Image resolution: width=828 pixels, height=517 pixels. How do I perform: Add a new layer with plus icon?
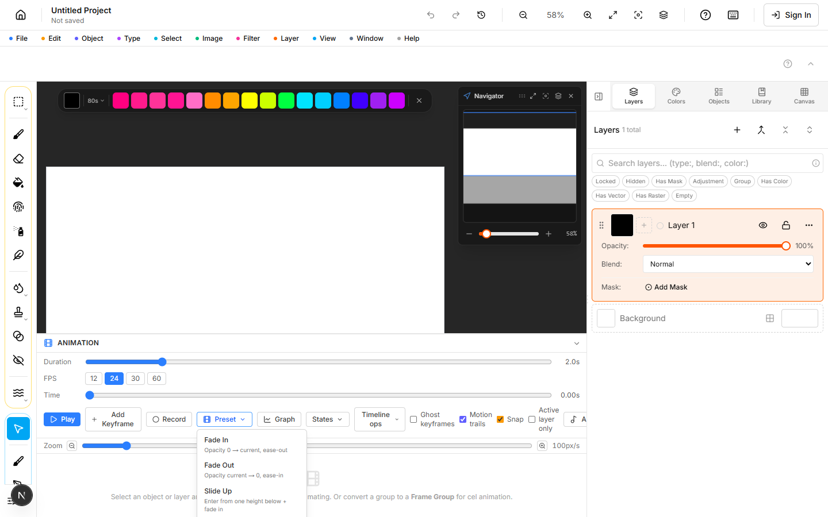[x=737, y=130]
